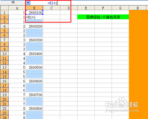
Task: Click cell B10 containing 2600400
Action: (x=34, y=54)
